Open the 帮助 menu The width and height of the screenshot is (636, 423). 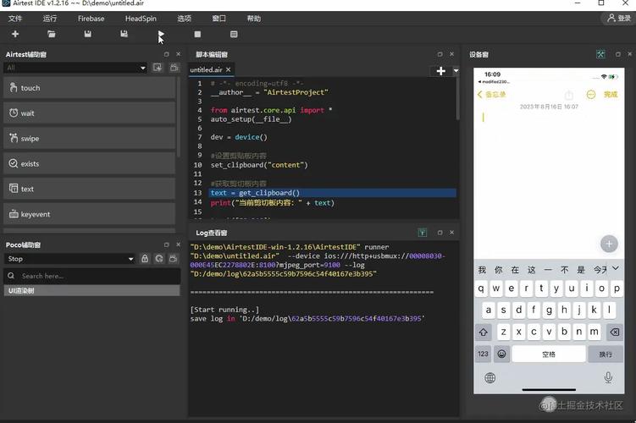coord(254,19)
